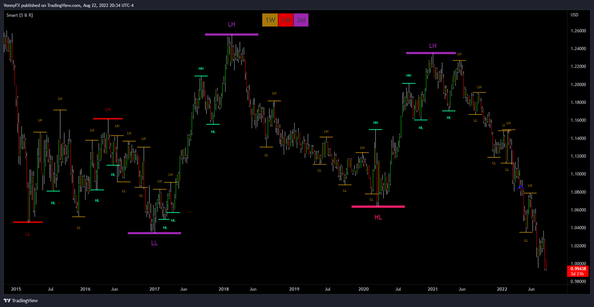Click the 1.10000 price axis label
The image size is (594, 307).
click(x=578, y=174)
